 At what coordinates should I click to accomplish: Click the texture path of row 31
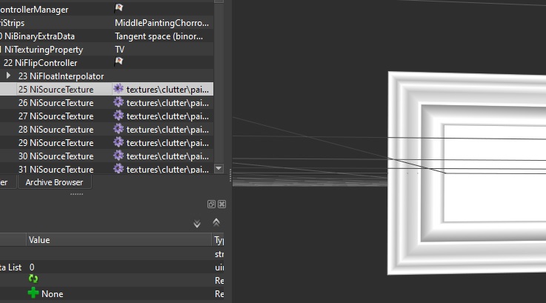click(x=167, y=169)
